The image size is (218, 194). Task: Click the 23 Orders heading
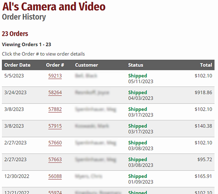click(x=15, y=33)
